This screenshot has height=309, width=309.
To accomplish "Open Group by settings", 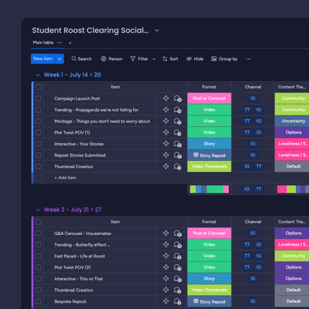I will click(x=224, y=59).
